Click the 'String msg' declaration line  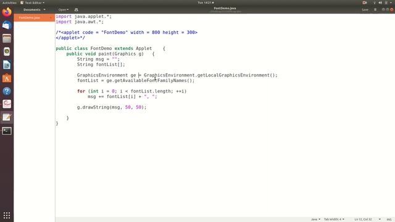(98, 59)
